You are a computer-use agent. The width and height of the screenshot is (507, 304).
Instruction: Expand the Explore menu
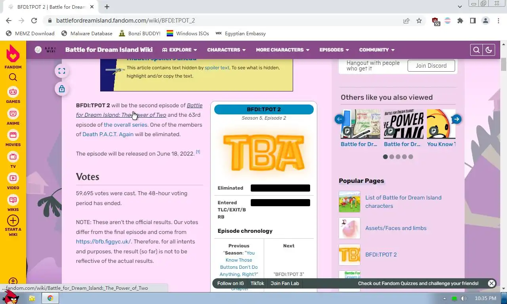(179, 50)
